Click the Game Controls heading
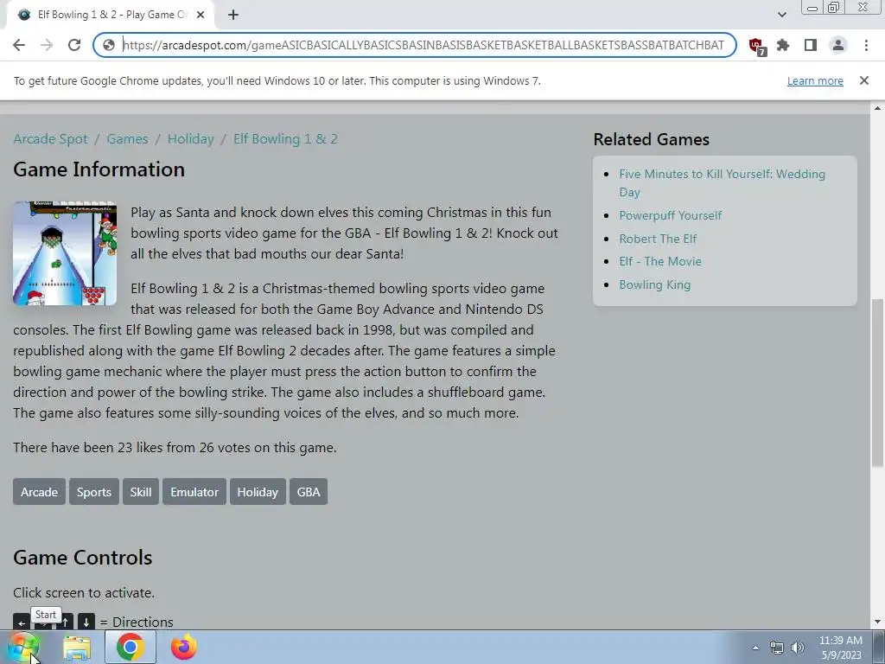This screenshot has width=885, height=664. pos(83,558)
